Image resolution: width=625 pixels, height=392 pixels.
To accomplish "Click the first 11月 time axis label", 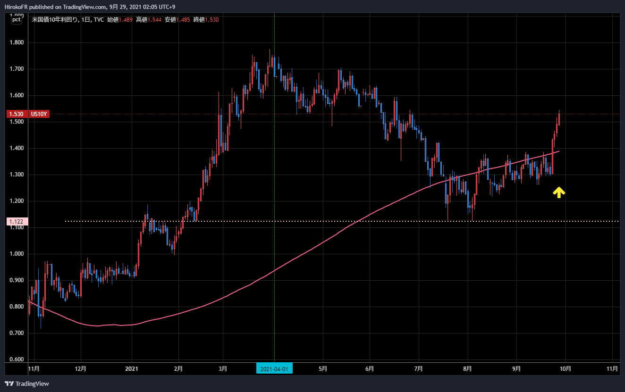I will [x=34, y=368].
